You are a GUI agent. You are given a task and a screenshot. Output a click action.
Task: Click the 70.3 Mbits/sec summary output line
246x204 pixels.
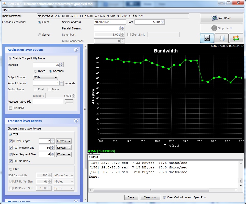pos(138,172)
